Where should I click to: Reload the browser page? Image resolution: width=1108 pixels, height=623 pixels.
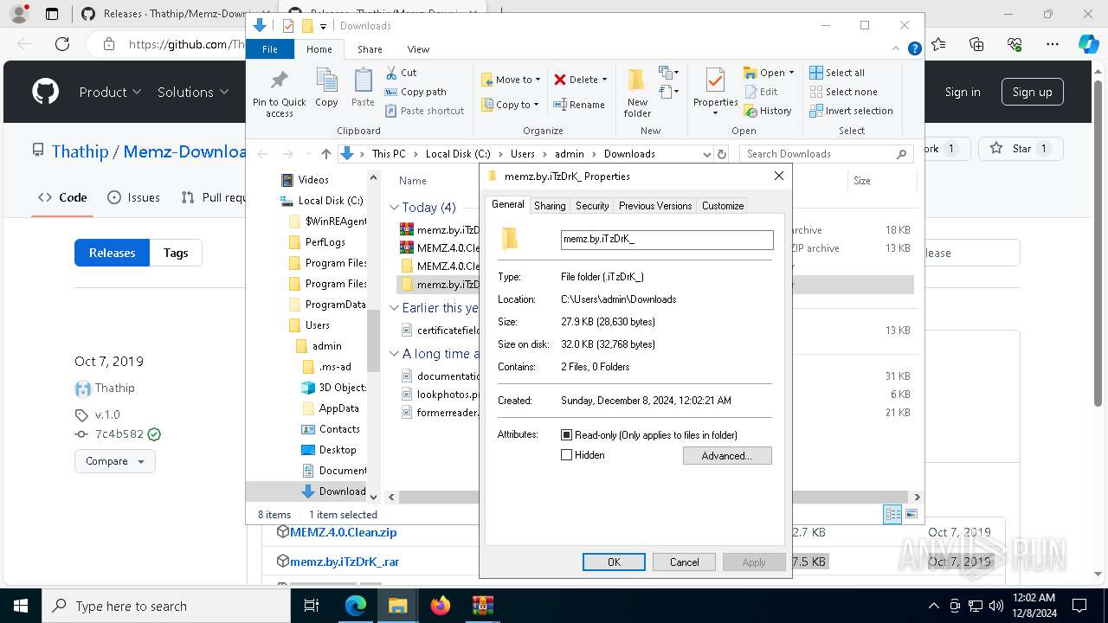pos(62,44)
